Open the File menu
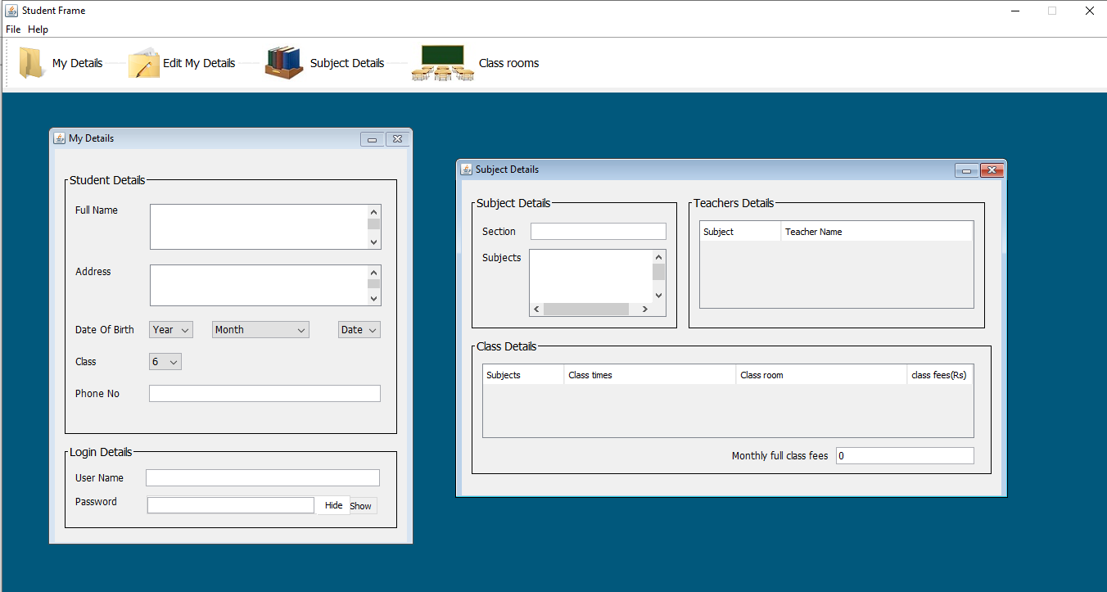1107x592 pixels. click(13, 29)
